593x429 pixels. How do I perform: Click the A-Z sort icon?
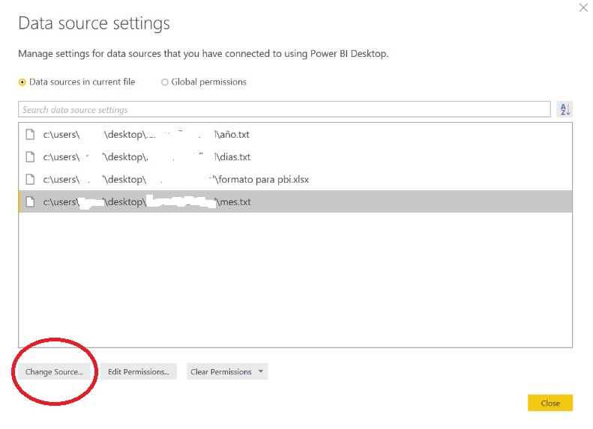pyautogui.click(x=565, y=109)
